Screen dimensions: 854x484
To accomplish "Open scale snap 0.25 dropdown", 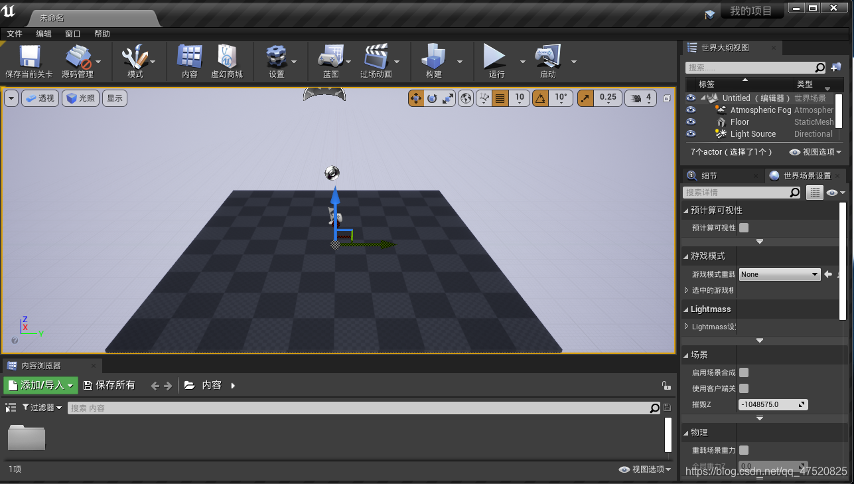I will point(608,98).
